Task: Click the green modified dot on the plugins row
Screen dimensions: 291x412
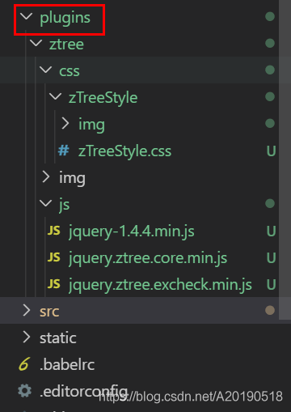Action: (x=270, y=17)
